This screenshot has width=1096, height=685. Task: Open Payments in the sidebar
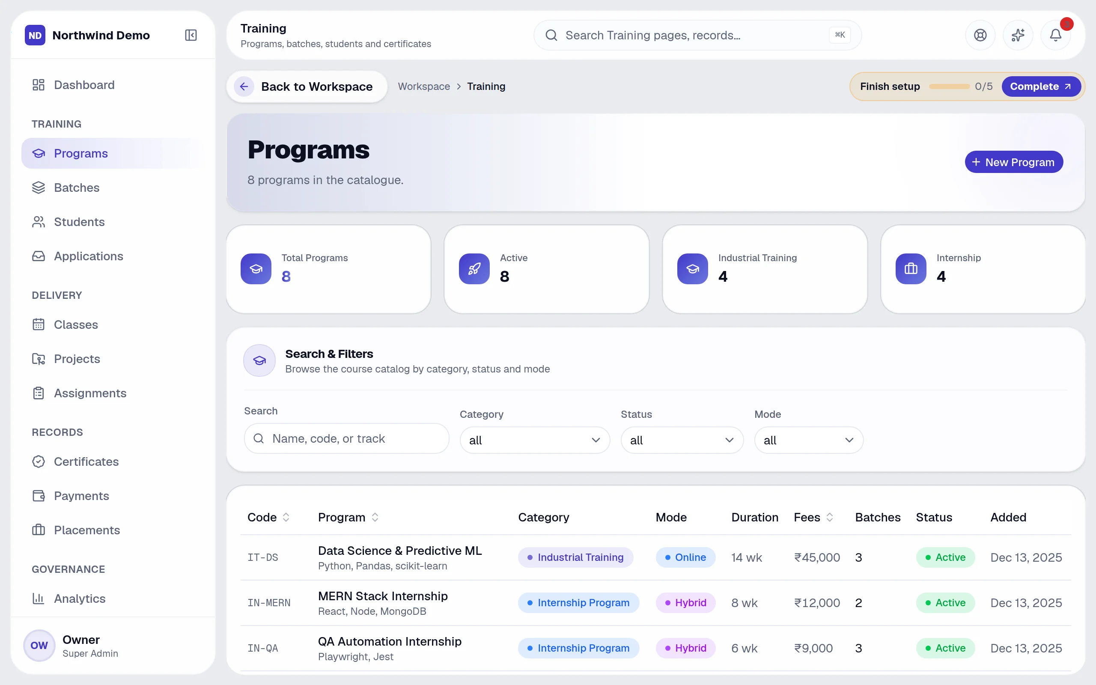click(112, 496)
